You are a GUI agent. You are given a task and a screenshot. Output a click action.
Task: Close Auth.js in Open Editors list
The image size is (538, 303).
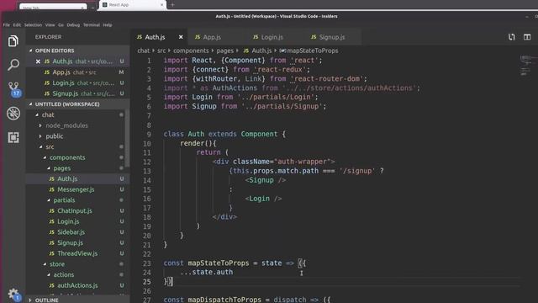(38, 61)
